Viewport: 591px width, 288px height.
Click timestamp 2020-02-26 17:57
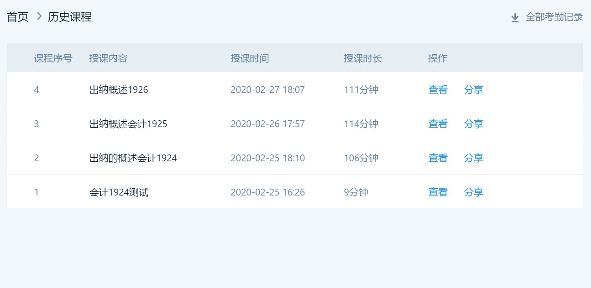(267, 124)
